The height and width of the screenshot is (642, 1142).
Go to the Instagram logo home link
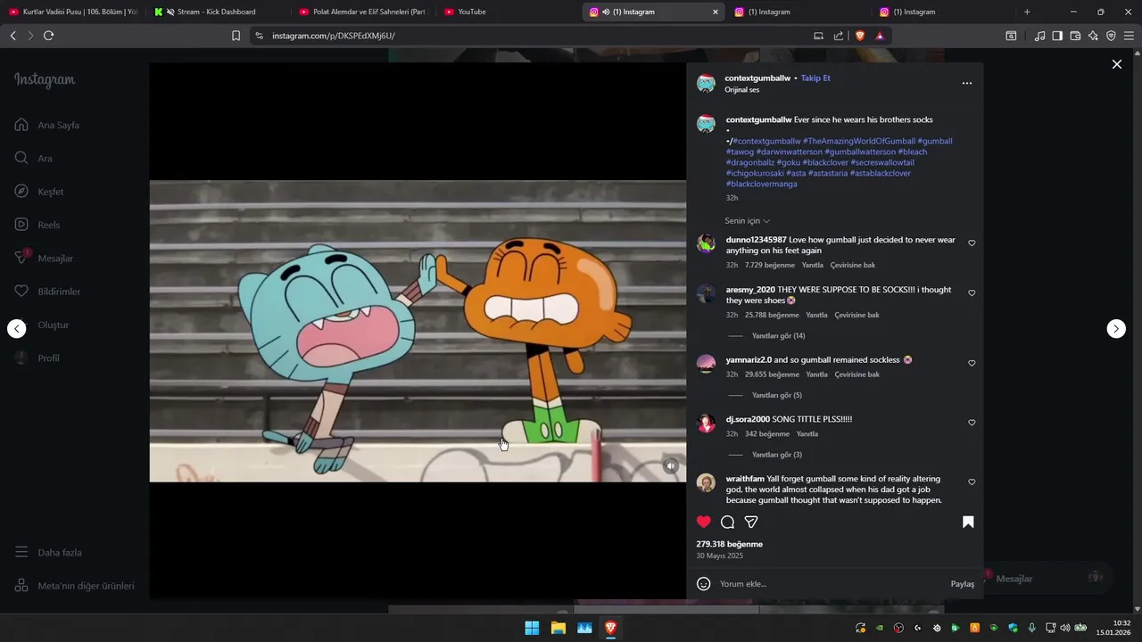click(45, 80)
